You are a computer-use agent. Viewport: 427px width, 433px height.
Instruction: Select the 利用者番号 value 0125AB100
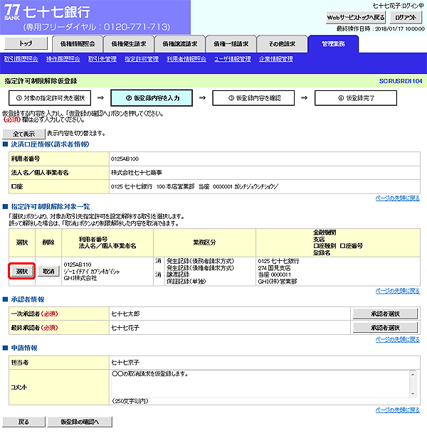tap(125, 159)
